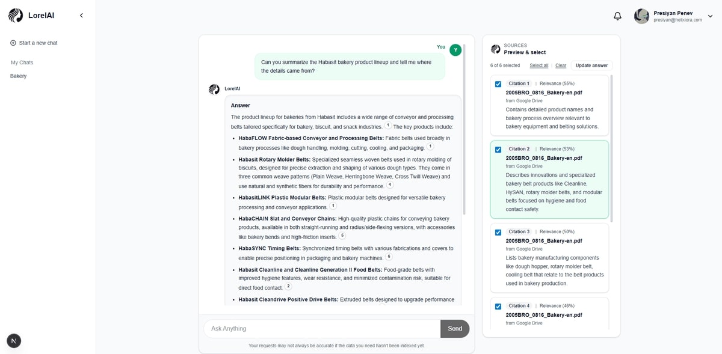This screenshot has width=722, height=354.
Task: Click 'Clear' to deselect all sources
Action: coord(561,66)
